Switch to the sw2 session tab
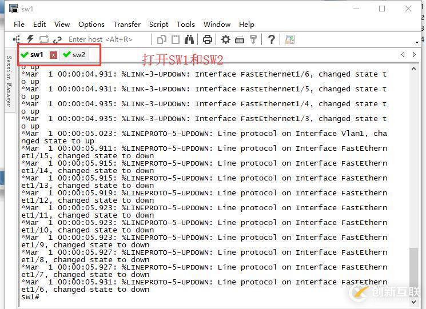This screenshot has width=426, height=309. click(x=74, y=54)
